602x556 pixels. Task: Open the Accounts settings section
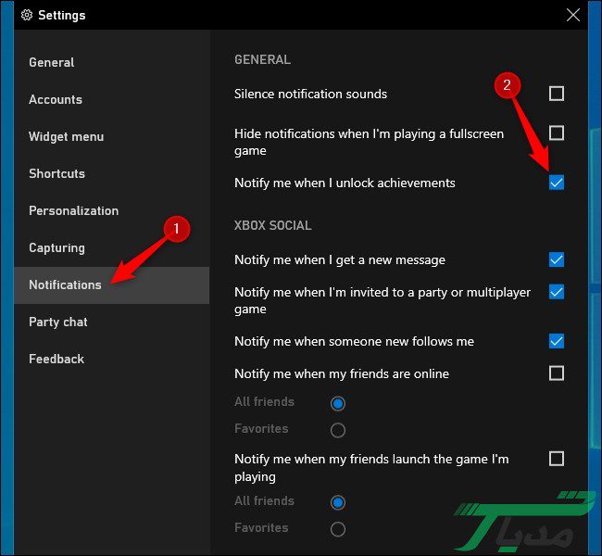(x=56, y=99)
